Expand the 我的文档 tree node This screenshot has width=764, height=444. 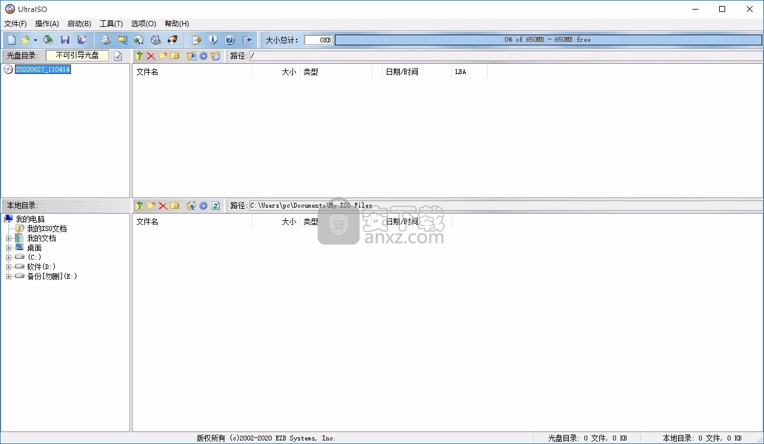[x=8, y=238]
